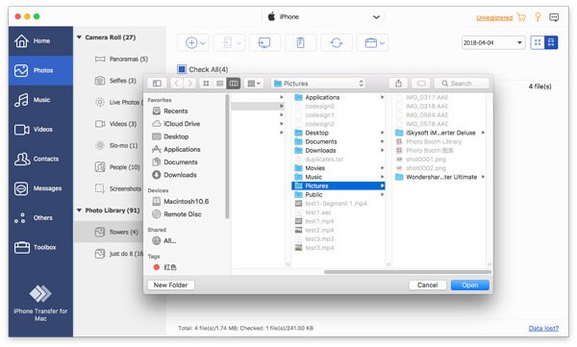Click the Search field in file dialog

point(462,84)
